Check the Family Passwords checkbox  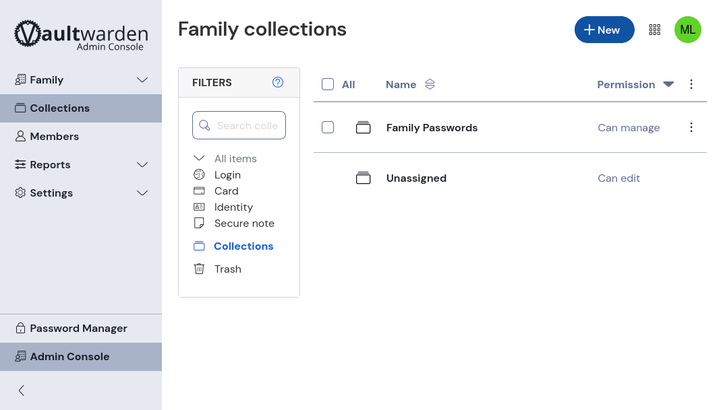[x=327, y=127]
